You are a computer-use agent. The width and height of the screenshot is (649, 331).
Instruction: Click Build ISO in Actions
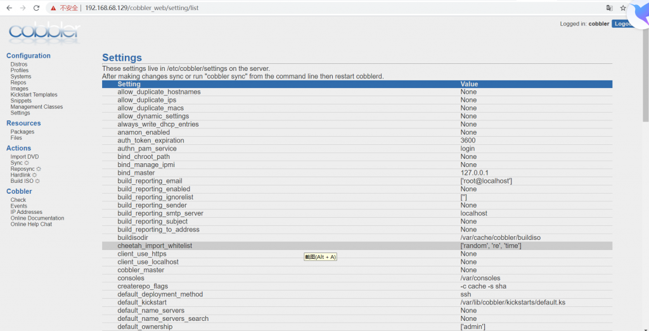click(22, 181)
